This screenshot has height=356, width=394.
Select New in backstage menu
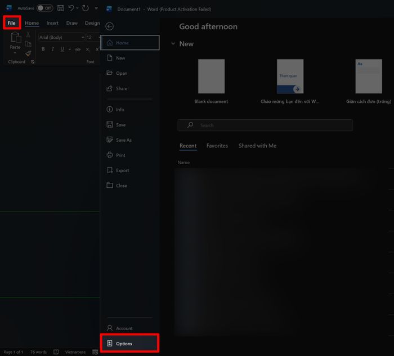click(130, 58)
